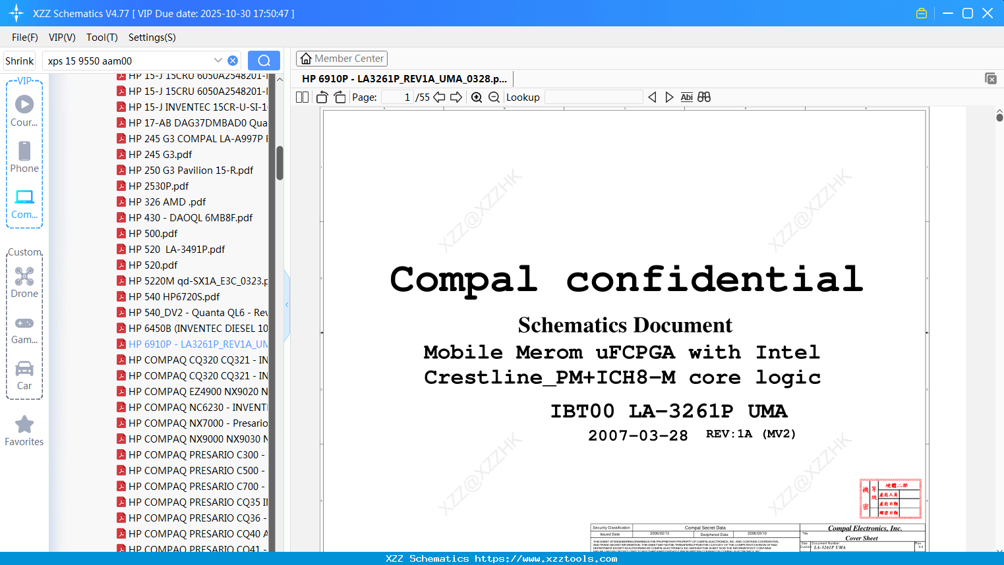Open HP 5220M qd-SX1A file
The image size is (1004, 565).
coord(192,281)
